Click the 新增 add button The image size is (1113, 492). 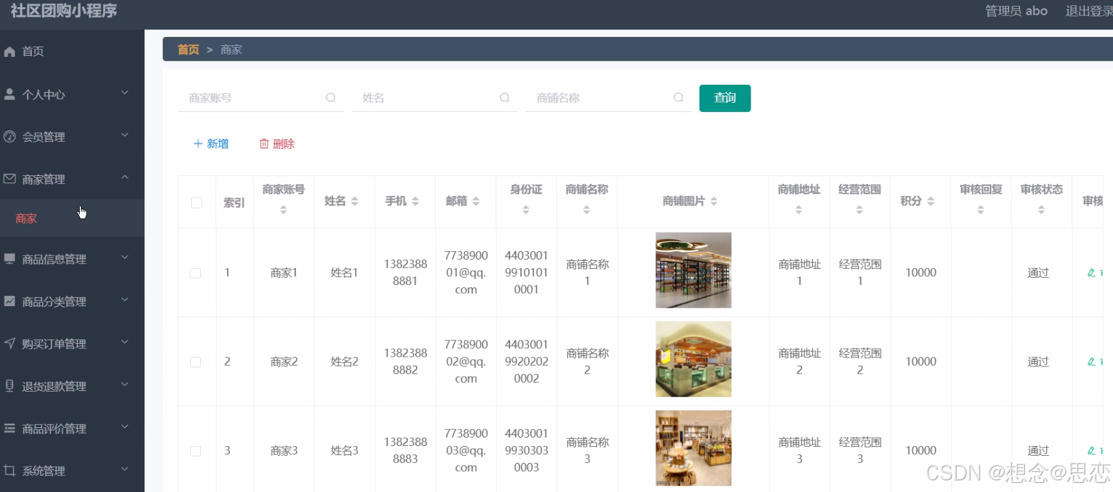click(x=211, y=144)
